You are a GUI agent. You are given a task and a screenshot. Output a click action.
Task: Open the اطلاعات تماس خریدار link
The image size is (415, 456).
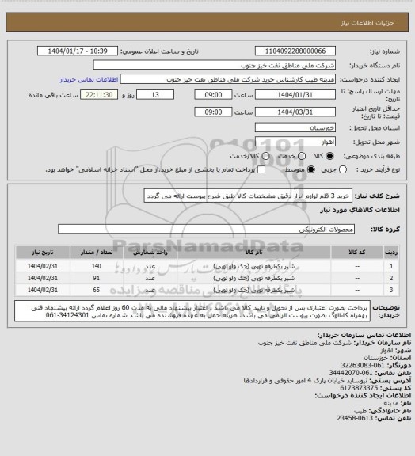[89, 79]
